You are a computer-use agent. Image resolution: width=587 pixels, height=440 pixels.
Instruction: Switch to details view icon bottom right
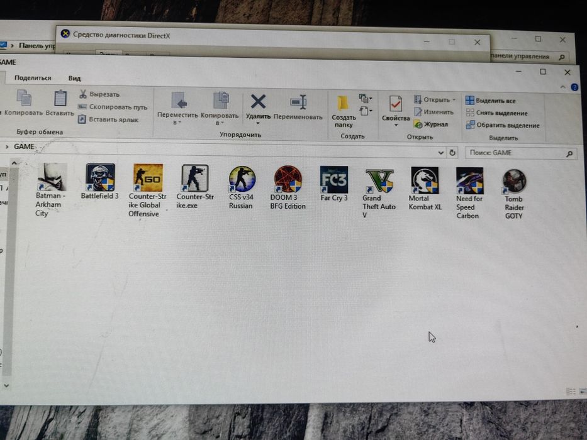click(x=571, y=392)
